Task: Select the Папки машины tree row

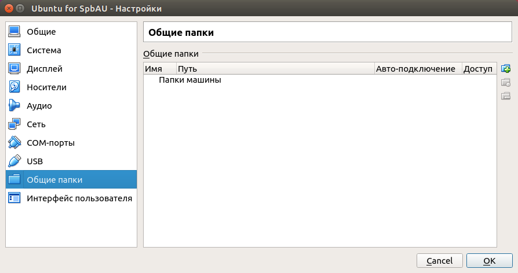Action: pyautogui.click(x=190, y=80)
